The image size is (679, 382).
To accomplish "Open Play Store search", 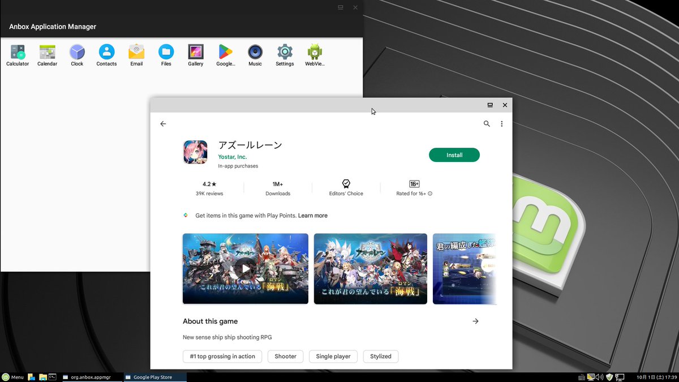I will pyautogui.click(x=487, y=124).
